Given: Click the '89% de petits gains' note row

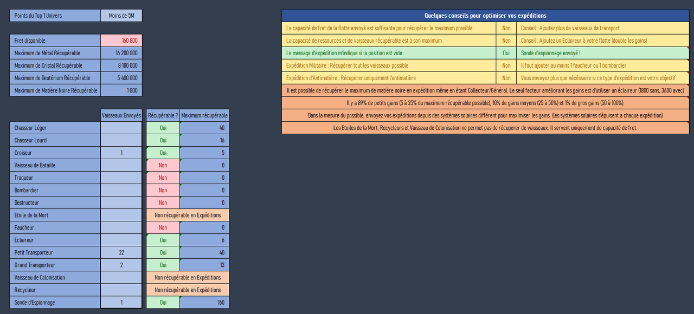Looking at the screenshot, I should [485, 103].
